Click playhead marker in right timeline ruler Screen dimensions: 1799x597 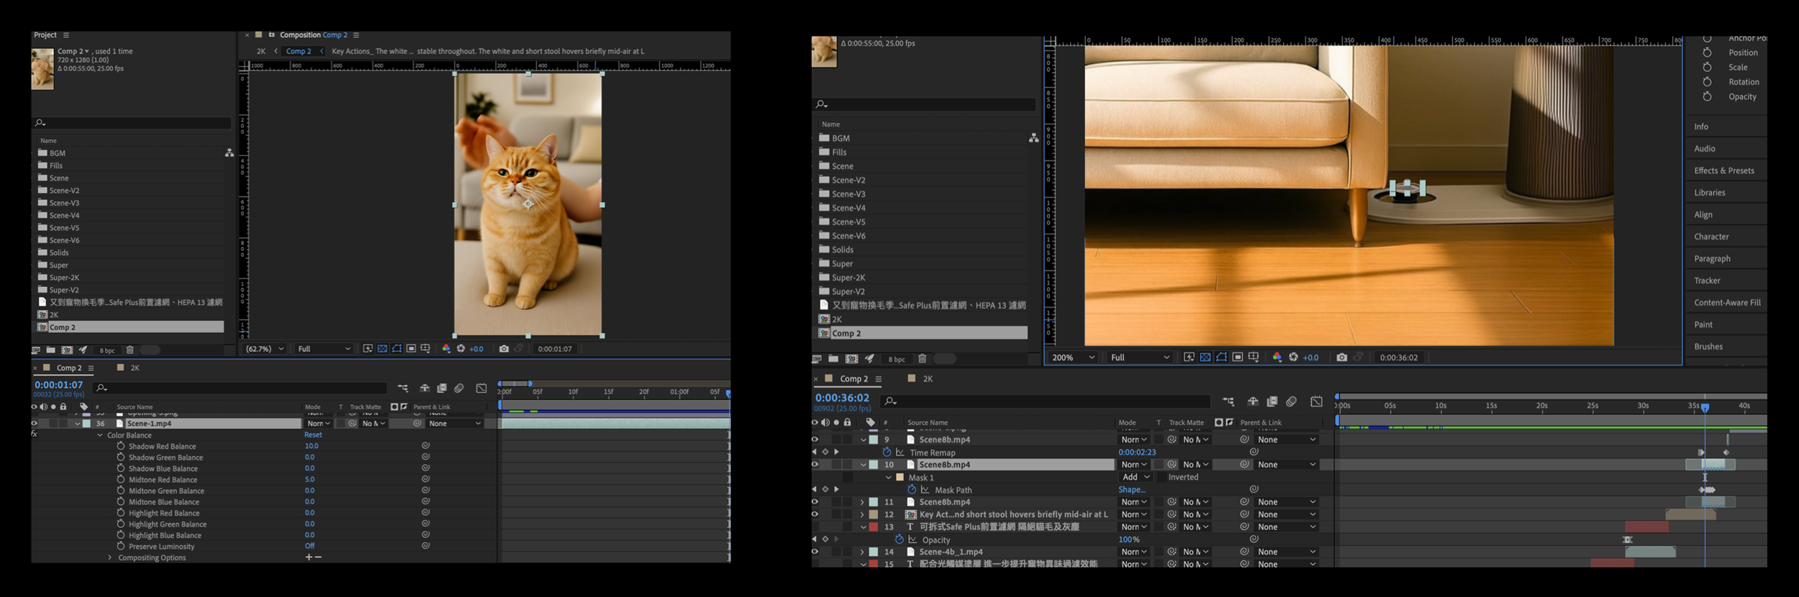tap(1705, 408)
